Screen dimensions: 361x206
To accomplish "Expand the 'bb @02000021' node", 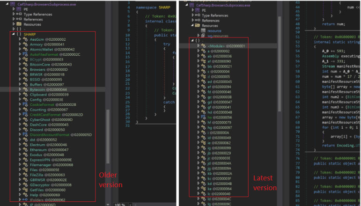I will coord(198,66).
